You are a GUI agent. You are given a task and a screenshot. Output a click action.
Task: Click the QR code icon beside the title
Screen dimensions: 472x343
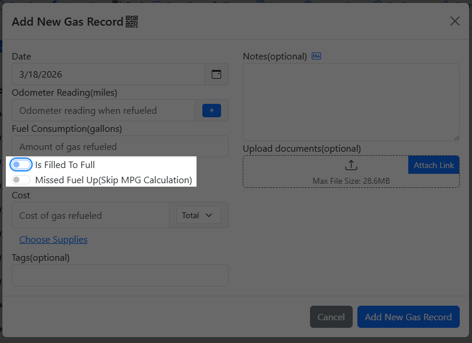click(132, 22)
